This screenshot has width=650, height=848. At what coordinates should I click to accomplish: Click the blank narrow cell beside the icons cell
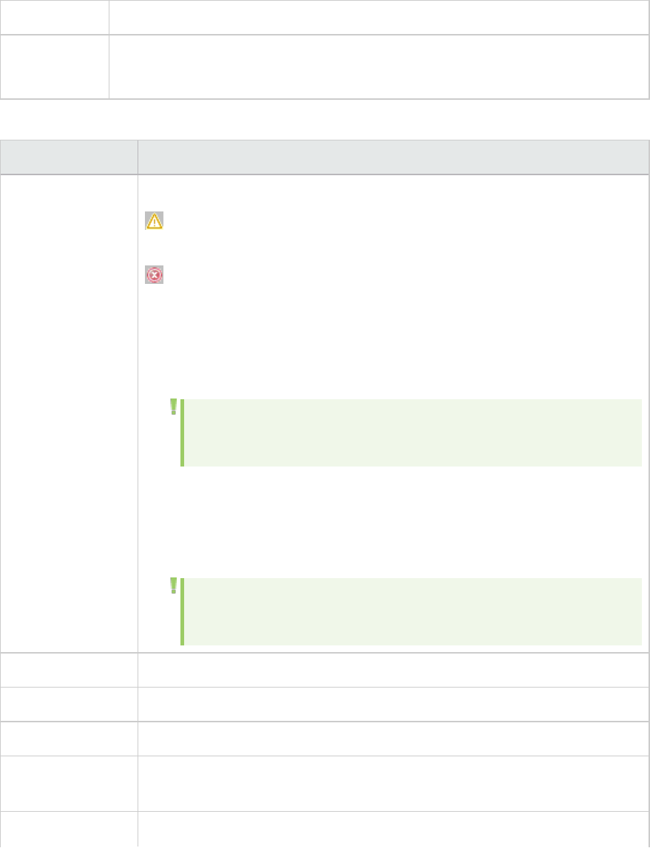[x=69, y=413]
